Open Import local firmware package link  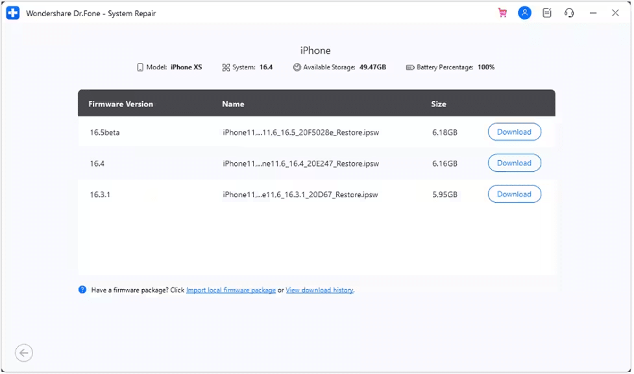point(230,290)
